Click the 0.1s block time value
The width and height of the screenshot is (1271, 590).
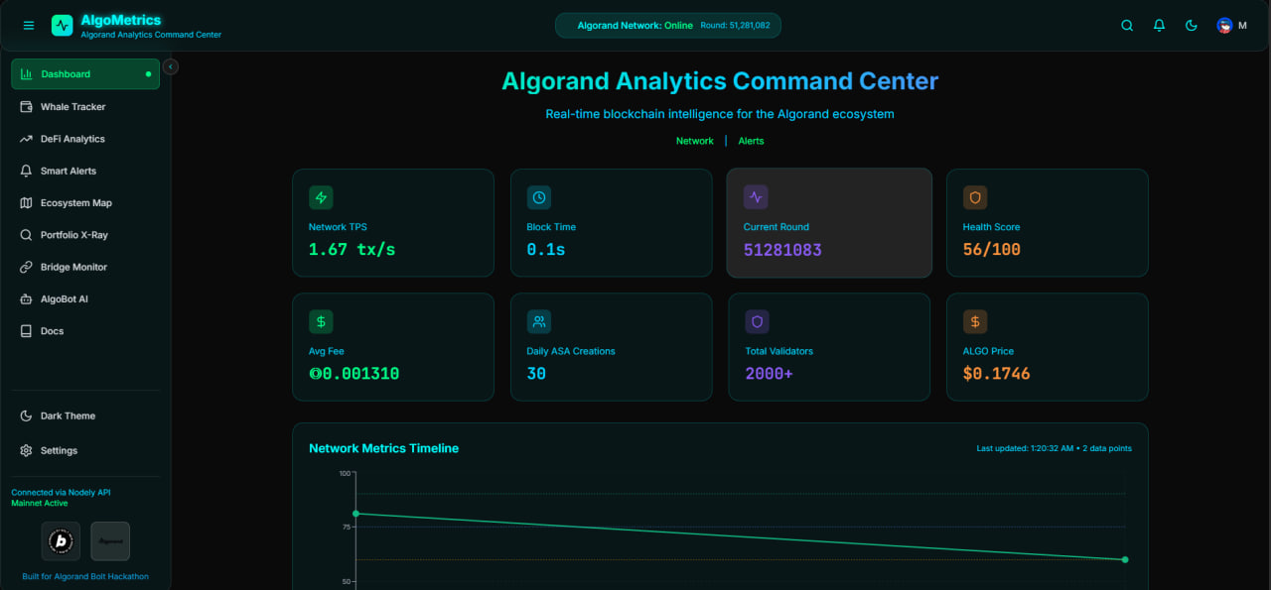(x=545, y=250)
